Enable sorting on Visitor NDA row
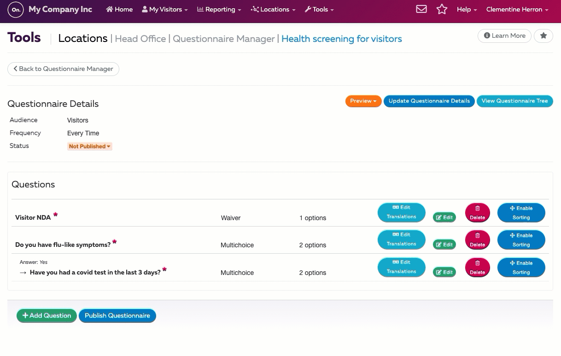Viewport: 561px width, 356px height. pos(521,213)
